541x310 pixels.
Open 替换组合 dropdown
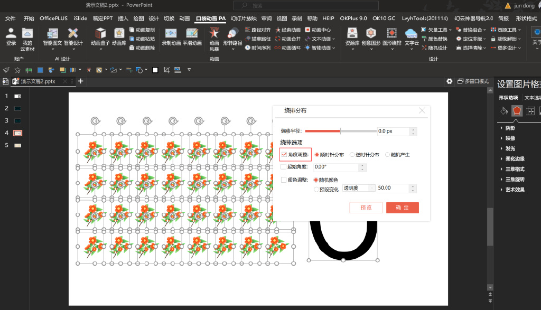click(471, 30)
